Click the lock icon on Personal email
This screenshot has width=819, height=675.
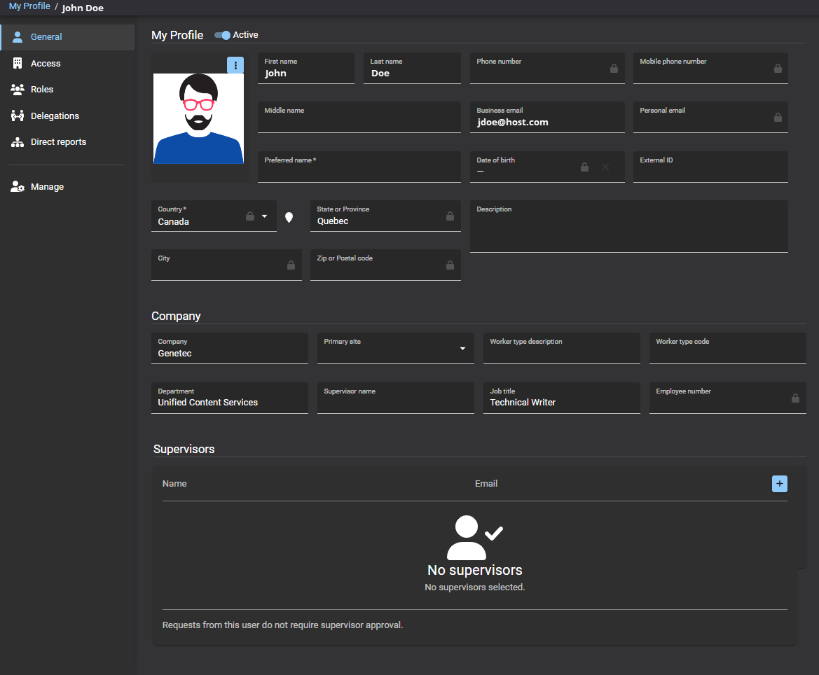[x=778, y=118]
